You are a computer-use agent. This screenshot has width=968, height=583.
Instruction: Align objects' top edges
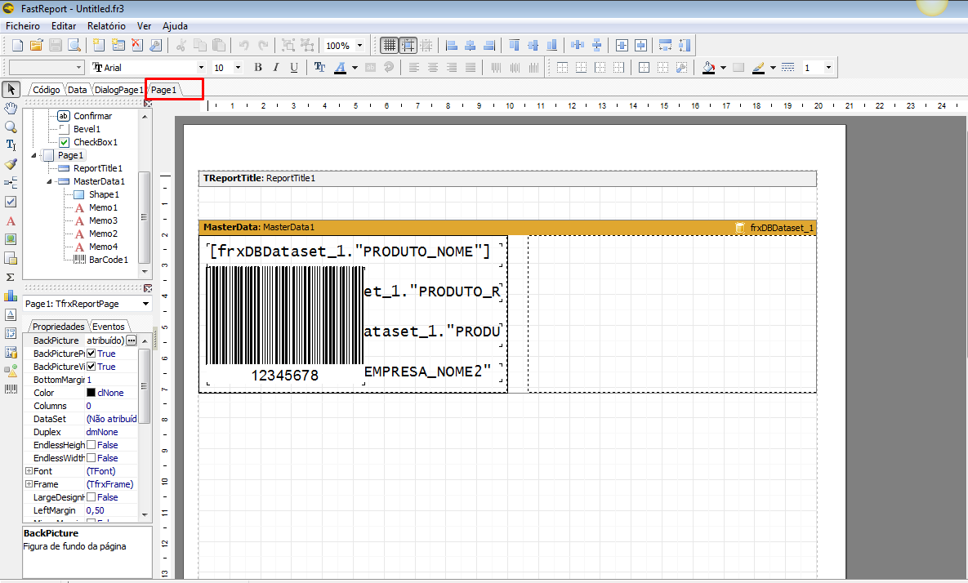pyautogui.click(x=515, y=45)
